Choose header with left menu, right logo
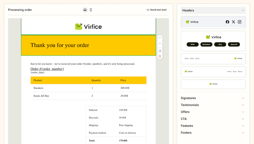Screen dimensions: 254x144 coord(213,59)
